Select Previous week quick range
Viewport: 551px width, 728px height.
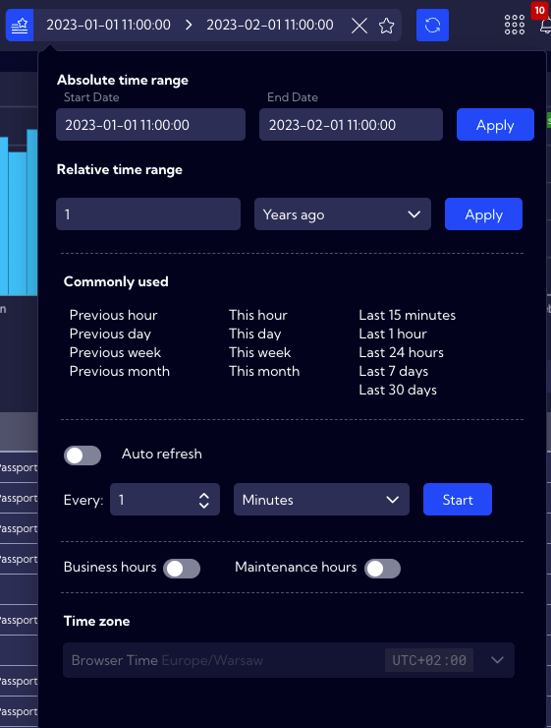[115, 352]
